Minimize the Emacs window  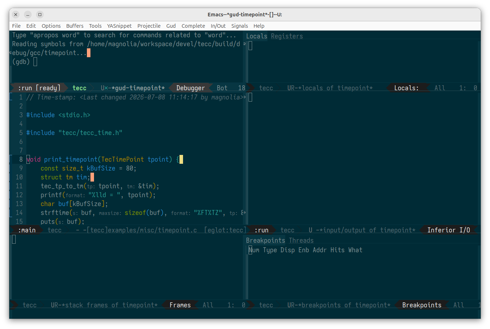click(28, 15)
